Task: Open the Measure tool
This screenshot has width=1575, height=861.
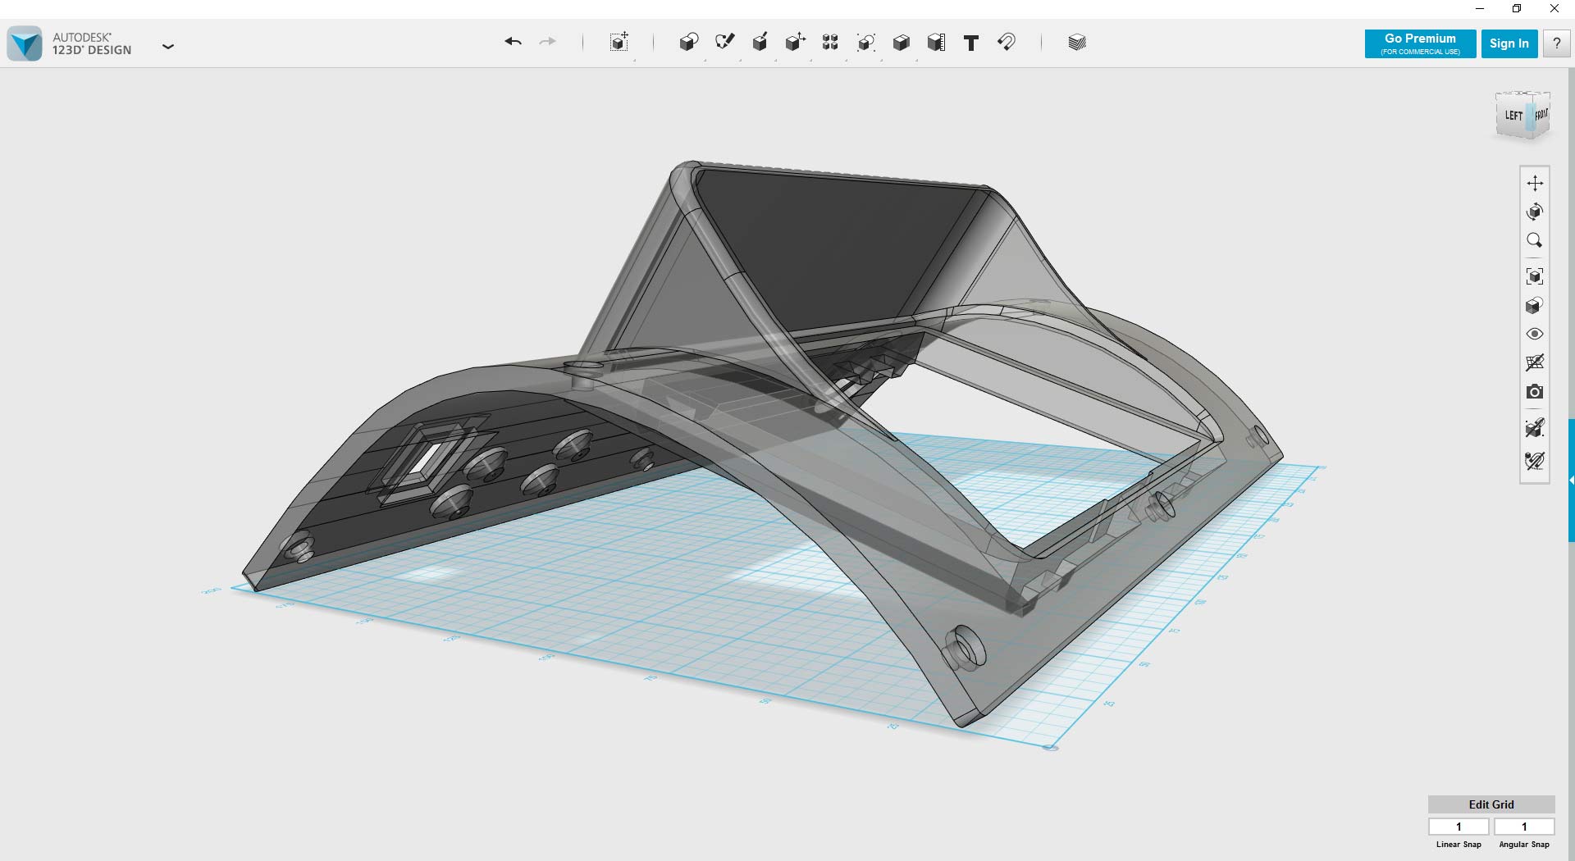Action: click(936, 43)
